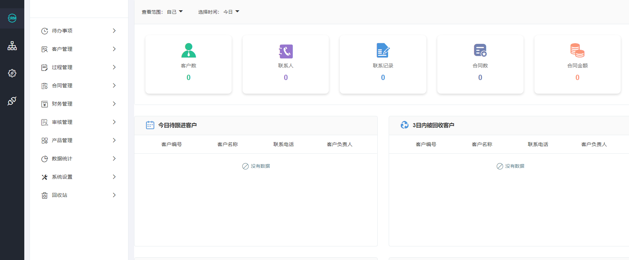This screenshot has height=260, width=629.
Task: Click the purple 联系人 phone book icon
Action: (x=286, y=51)
